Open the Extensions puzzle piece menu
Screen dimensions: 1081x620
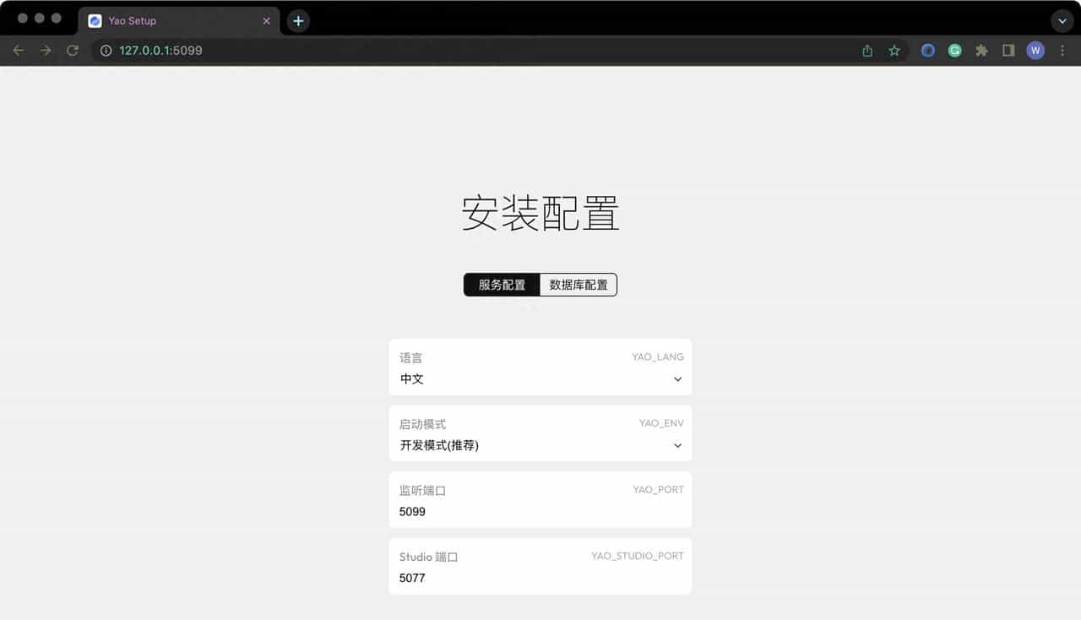981,51
